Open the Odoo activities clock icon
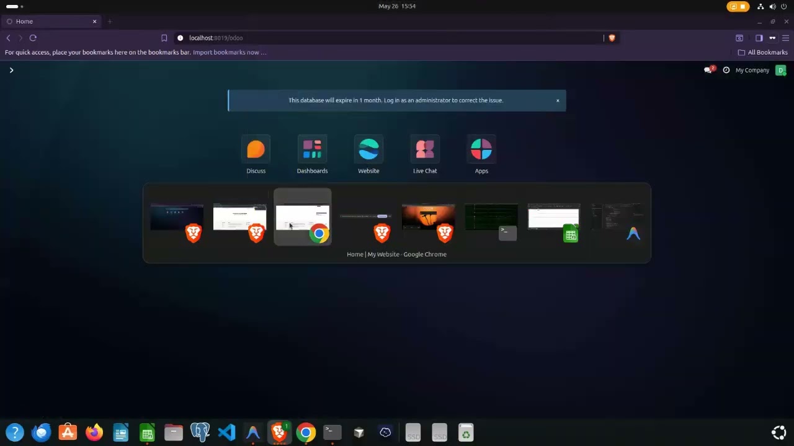This screenshot has height=446, width=794. tap(726, 70)
